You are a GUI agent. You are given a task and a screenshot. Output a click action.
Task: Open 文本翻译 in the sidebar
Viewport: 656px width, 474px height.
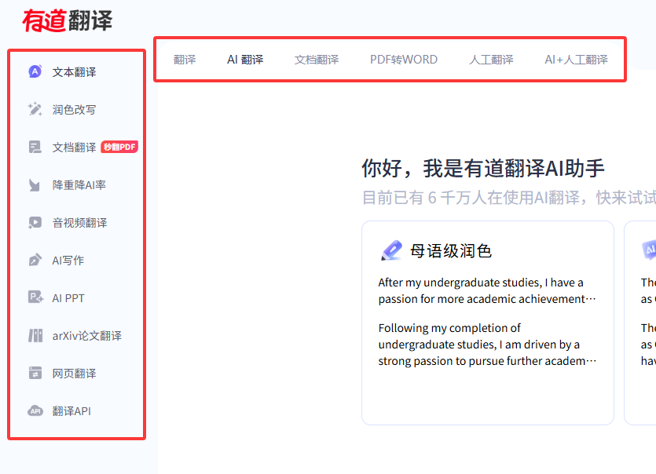74,72
